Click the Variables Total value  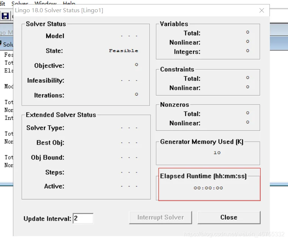tap(247, 32)
